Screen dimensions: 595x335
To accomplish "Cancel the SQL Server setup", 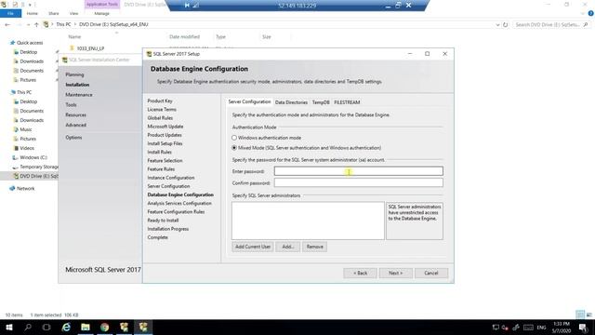I will pos(431,273).
